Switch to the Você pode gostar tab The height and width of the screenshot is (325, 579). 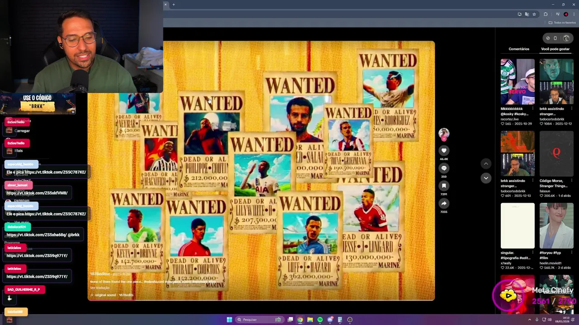tap(555, 49)
